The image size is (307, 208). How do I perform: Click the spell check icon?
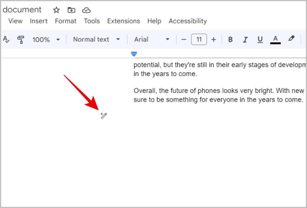tap(6, 40)
